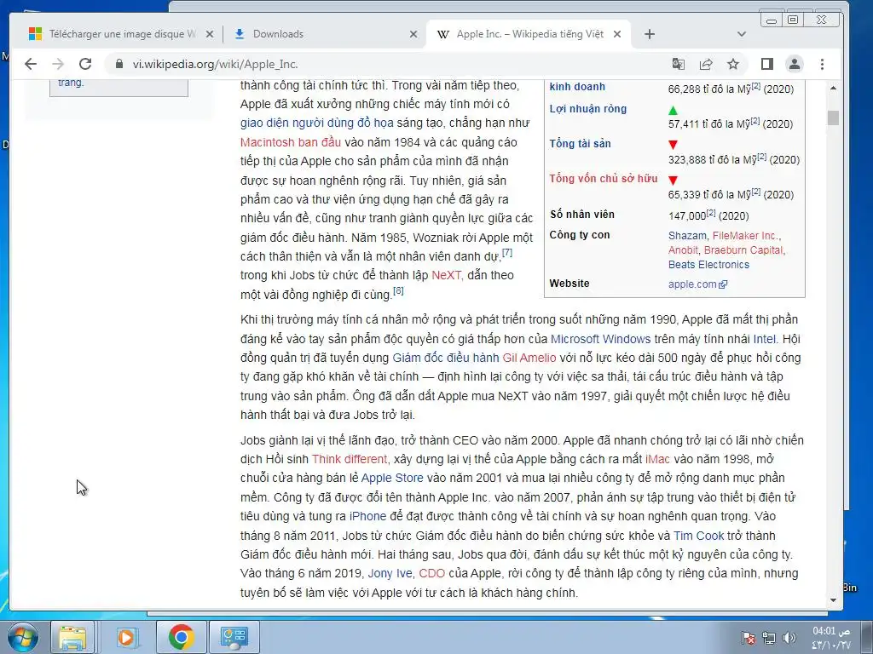This screenshot has width=873, height=654.
Task: Open the Chrome profile avatar menu
Action: 795,65
